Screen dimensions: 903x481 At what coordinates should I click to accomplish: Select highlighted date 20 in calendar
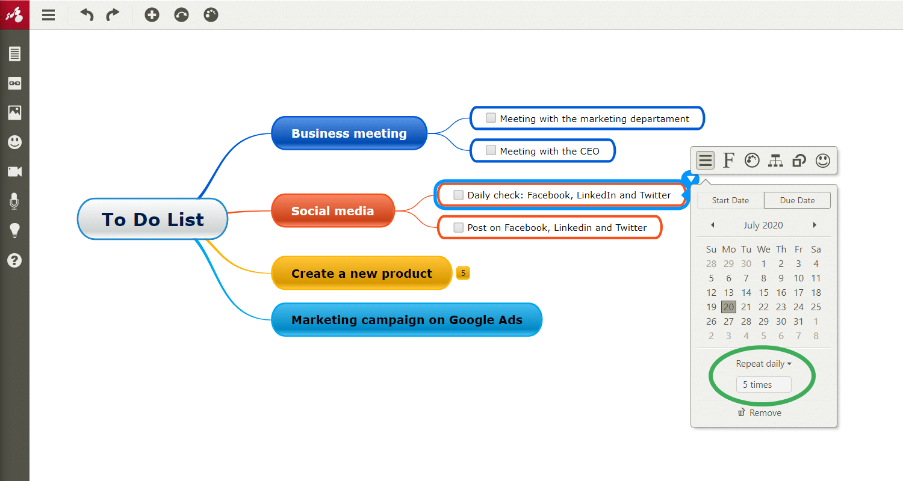728,307
